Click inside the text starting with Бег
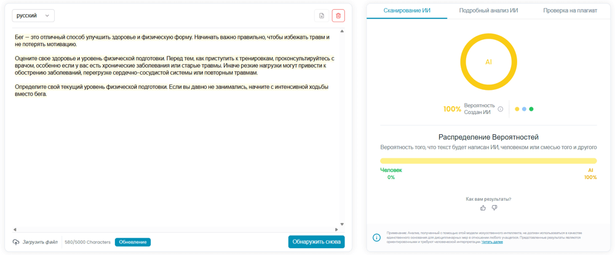Image resolution: width=615 pixels, height=255 pixels. (172, 41)
